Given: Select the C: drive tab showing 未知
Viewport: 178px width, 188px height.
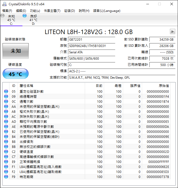Looking at the screenshot, I should (x=11, y=20).
